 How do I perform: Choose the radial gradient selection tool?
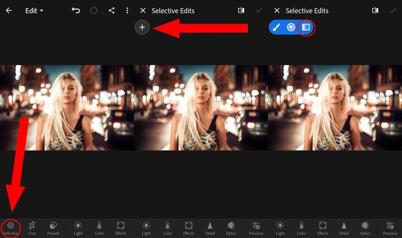point(291,27)
